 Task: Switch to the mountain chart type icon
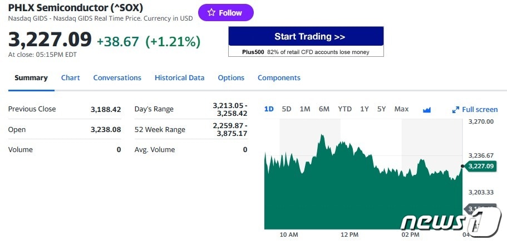(427, 110)
